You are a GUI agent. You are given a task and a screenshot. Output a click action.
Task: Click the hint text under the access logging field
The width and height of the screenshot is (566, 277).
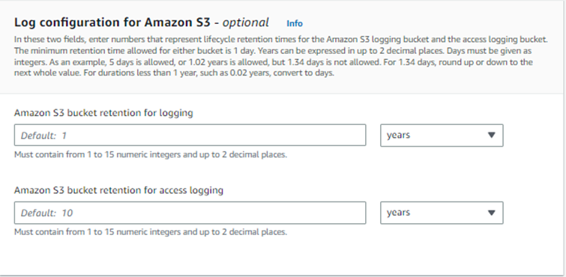[x=151, y=232]
